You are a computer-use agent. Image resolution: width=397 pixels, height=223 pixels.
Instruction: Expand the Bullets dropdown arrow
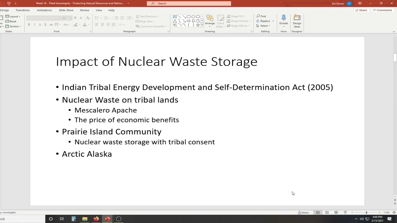[100, 18]
